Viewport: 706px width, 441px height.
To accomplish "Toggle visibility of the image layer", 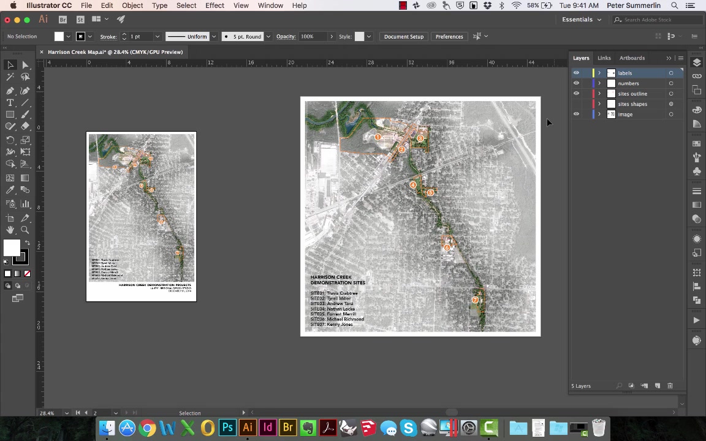I will (x=576, y=115).
